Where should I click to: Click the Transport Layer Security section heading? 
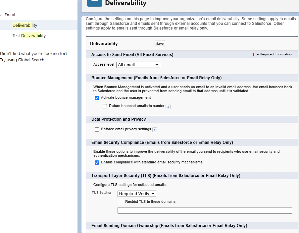166,175
